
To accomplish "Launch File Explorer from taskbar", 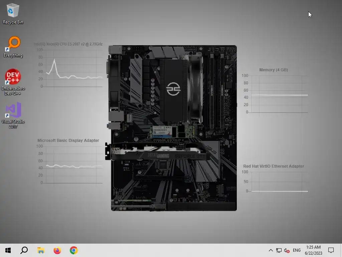I will tap(41, 250).
